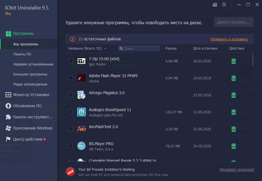
Task: Focus the Поиск search field
Action: 139,48
